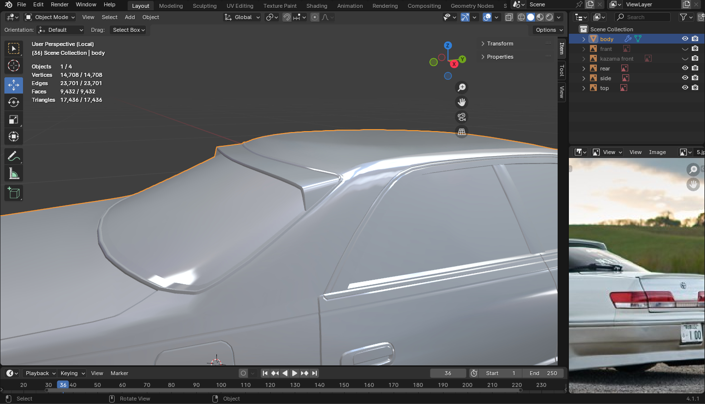Hide the top object in viewport
The image size is (705, 404).
(685, 88)
